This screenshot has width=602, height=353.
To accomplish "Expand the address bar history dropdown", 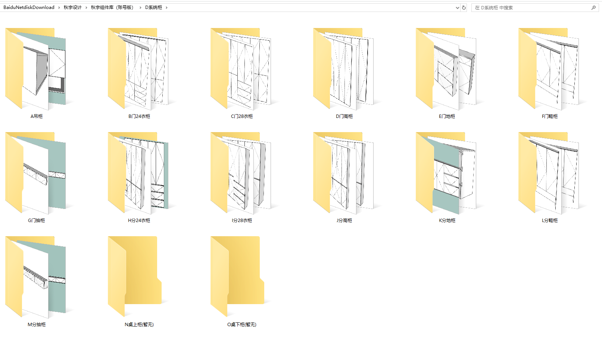I will [x=458, y=7].
